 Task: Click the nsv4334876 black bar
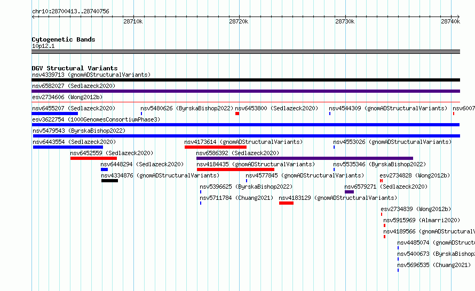(109, 181)
